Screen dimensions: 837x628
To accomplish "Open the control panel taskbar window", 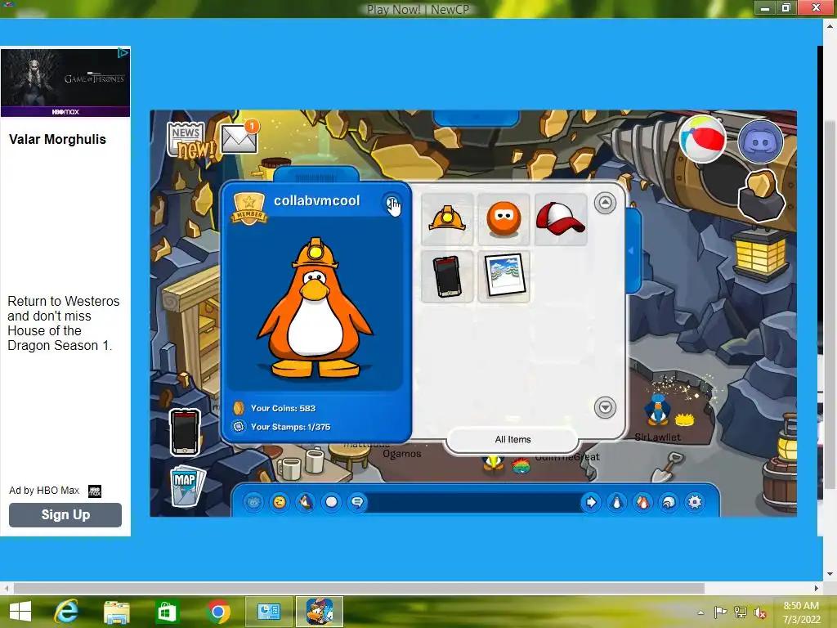I will pyautogui.click(x=268, y=612).
